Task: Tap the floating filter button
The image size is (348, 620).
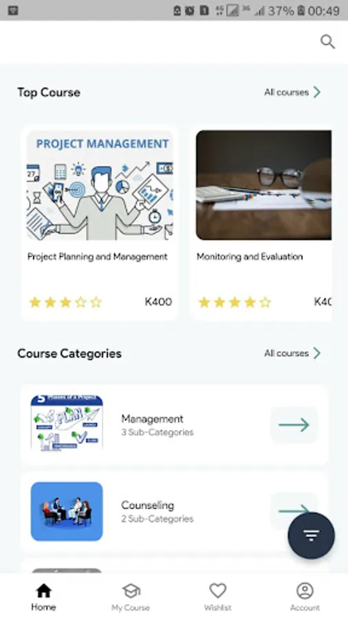Action: point(312,535)
